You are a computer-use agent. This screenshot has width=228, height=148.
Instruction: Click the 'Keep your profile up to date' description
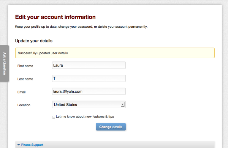pyautogui.click(x=81, y=27)
